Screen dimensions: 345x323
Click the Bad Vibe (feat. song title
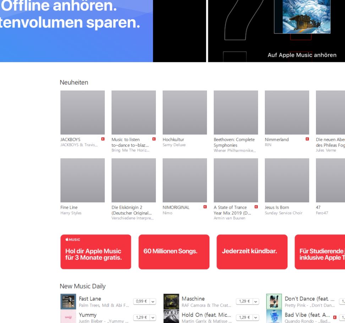[x=307, y=315]
